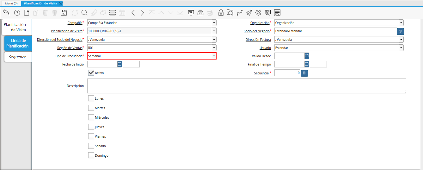Open the Sequence side tab

click(x=18, y=57)
